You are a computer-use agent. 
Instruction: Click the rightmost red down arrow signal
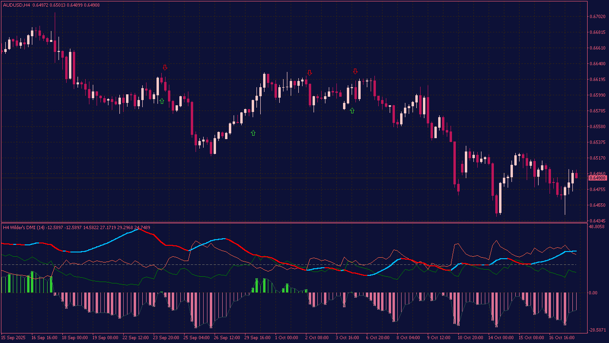coord(355,71)
